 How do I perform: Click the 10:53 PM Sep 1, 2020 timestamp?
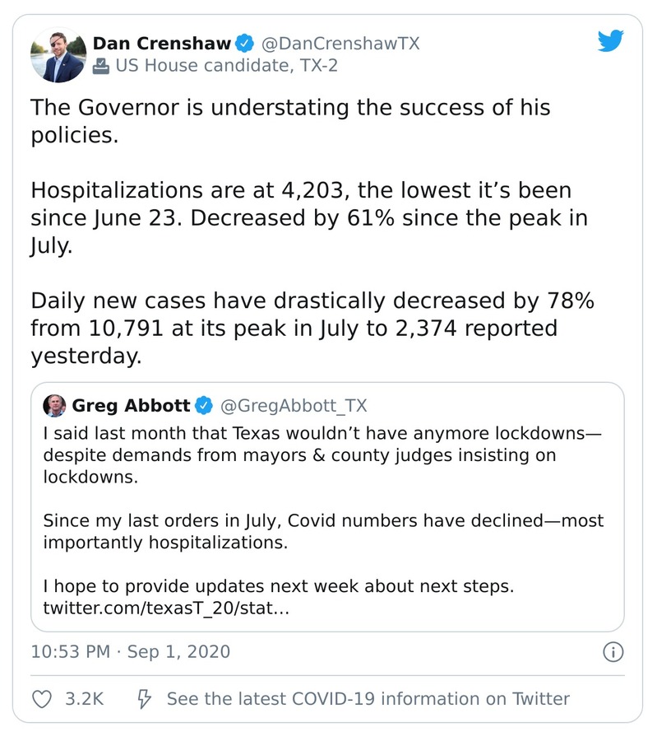130,652
